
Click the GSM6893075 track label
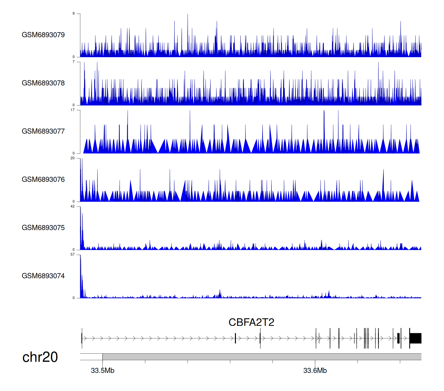pyautogui.click(x=43, y=228)
